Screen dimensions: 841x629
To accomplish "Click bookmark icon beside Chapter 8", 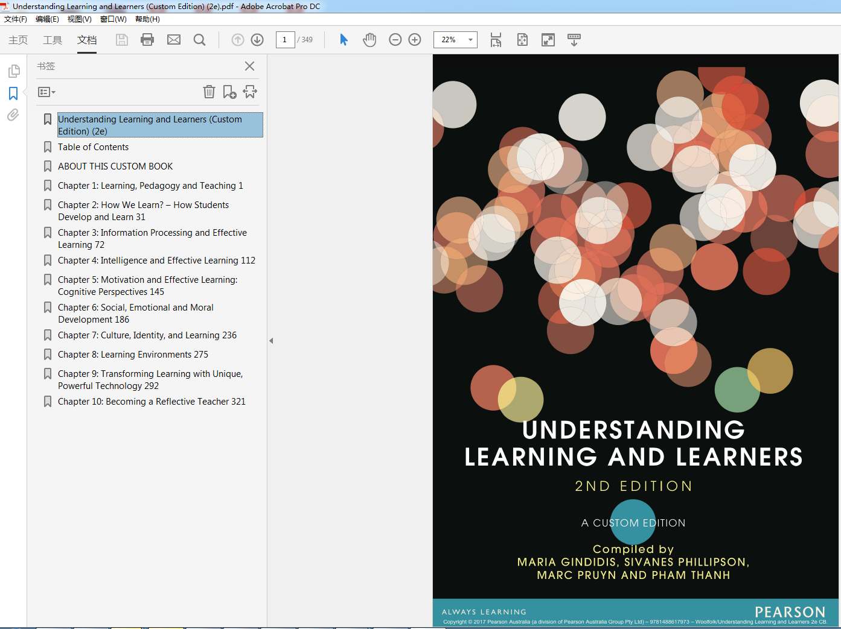I will (47, 355).
